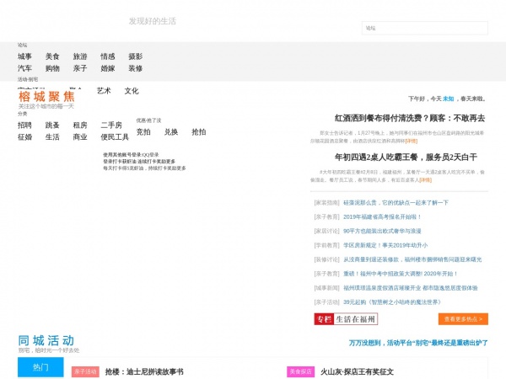Screen dimensions: 506x379
Task: Visit the 装修 section link
Action: tap(135, 68)
